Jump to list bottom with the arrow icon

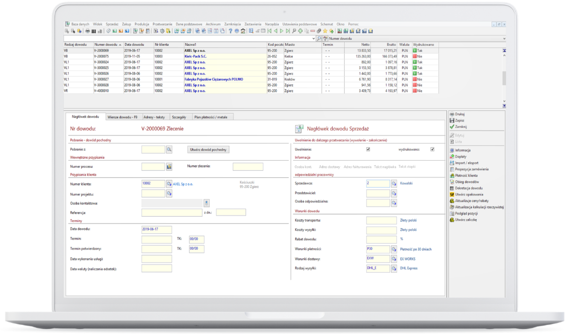[504, 106]
